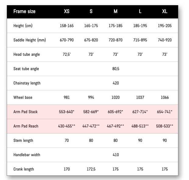Click the Chainstay length value 420
The width and height of the screenshot is (189, 180).
(116, 83)
